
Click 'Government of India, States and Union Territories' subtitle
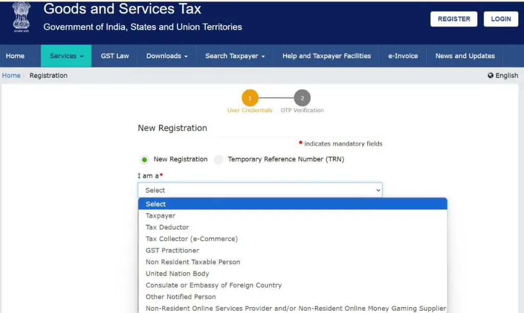143,27
